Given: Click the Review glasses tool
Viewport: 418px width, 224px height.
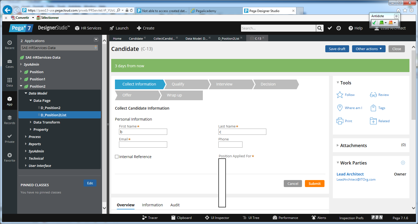Looking at the screenshot, I should click(x=379, y=95).
